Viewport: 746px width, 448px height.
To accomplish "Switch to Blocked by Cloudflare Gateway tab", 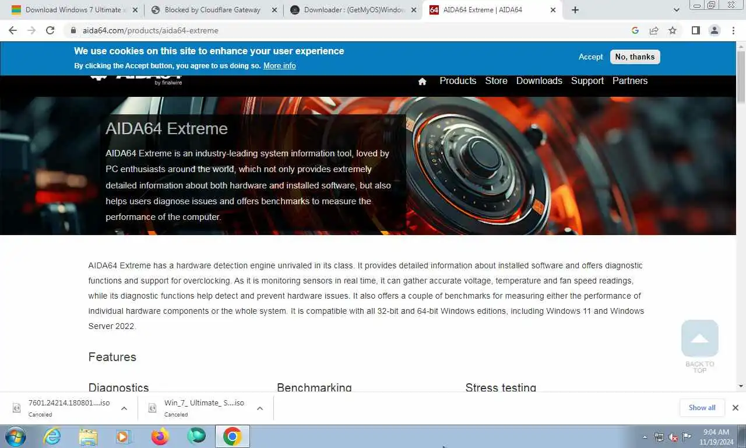I will tap(213, 10).
